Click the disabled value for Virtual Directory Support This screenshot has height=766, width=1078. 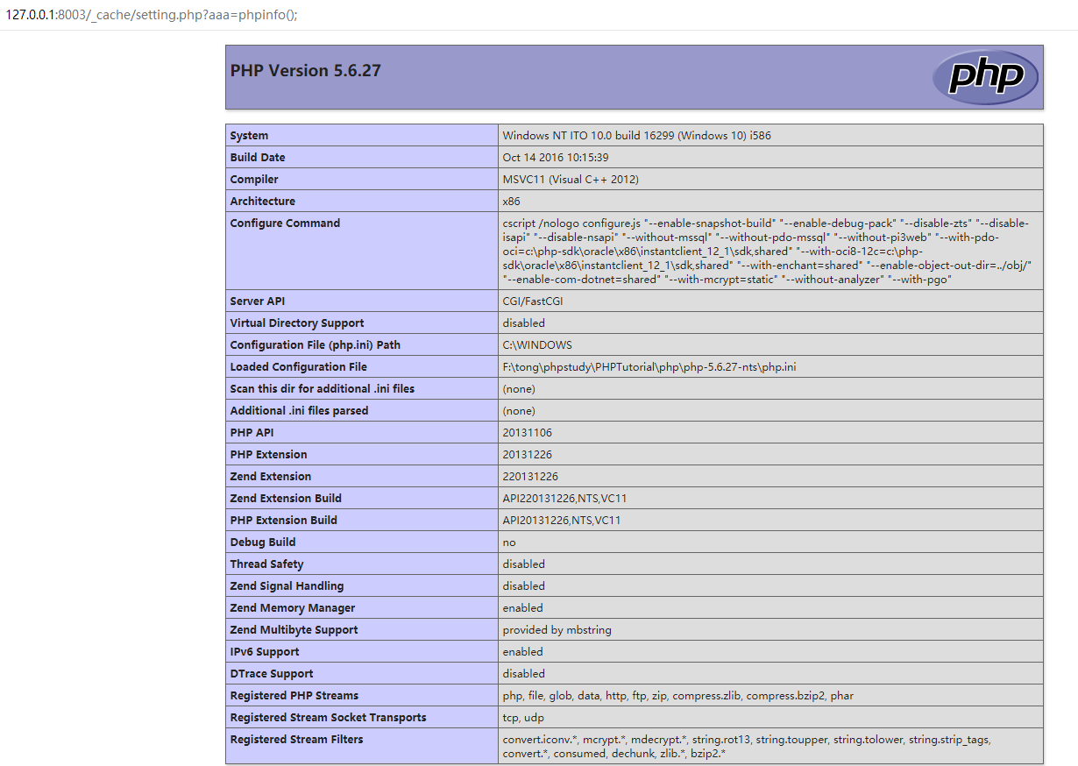pos(523,323)
